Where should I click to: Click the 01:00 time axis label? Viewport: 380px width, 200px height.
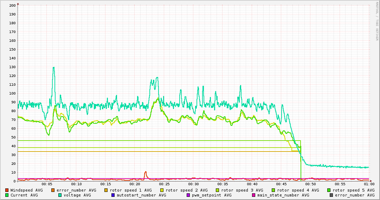click(369, 184)
